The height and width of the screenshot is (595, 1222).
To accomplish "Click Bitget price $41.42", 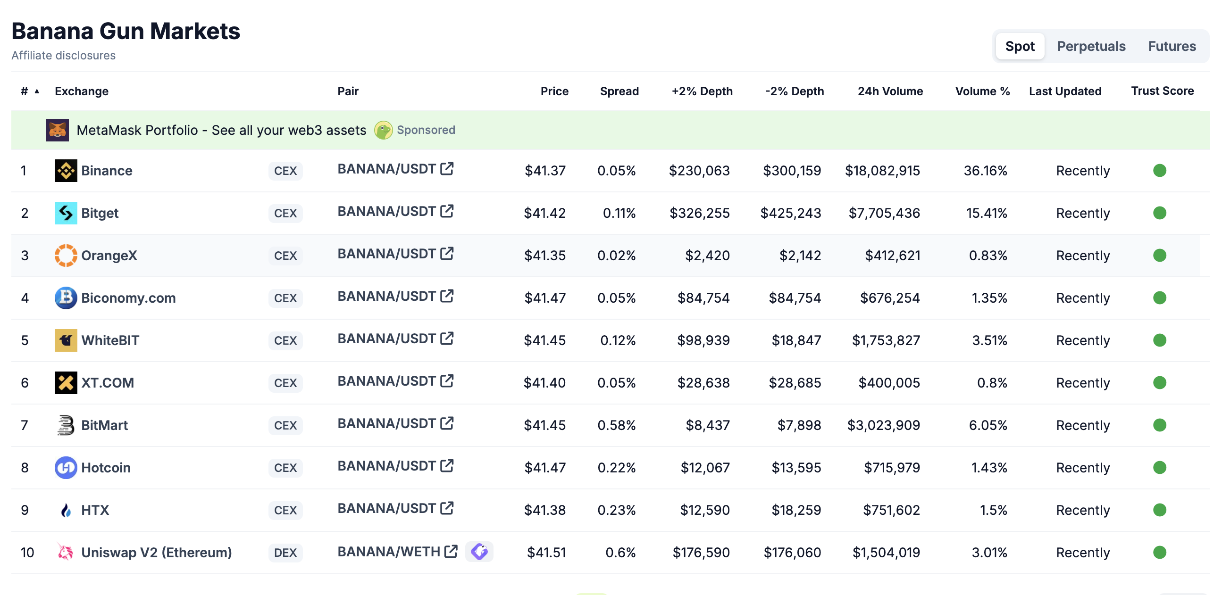I will point(544,213).
